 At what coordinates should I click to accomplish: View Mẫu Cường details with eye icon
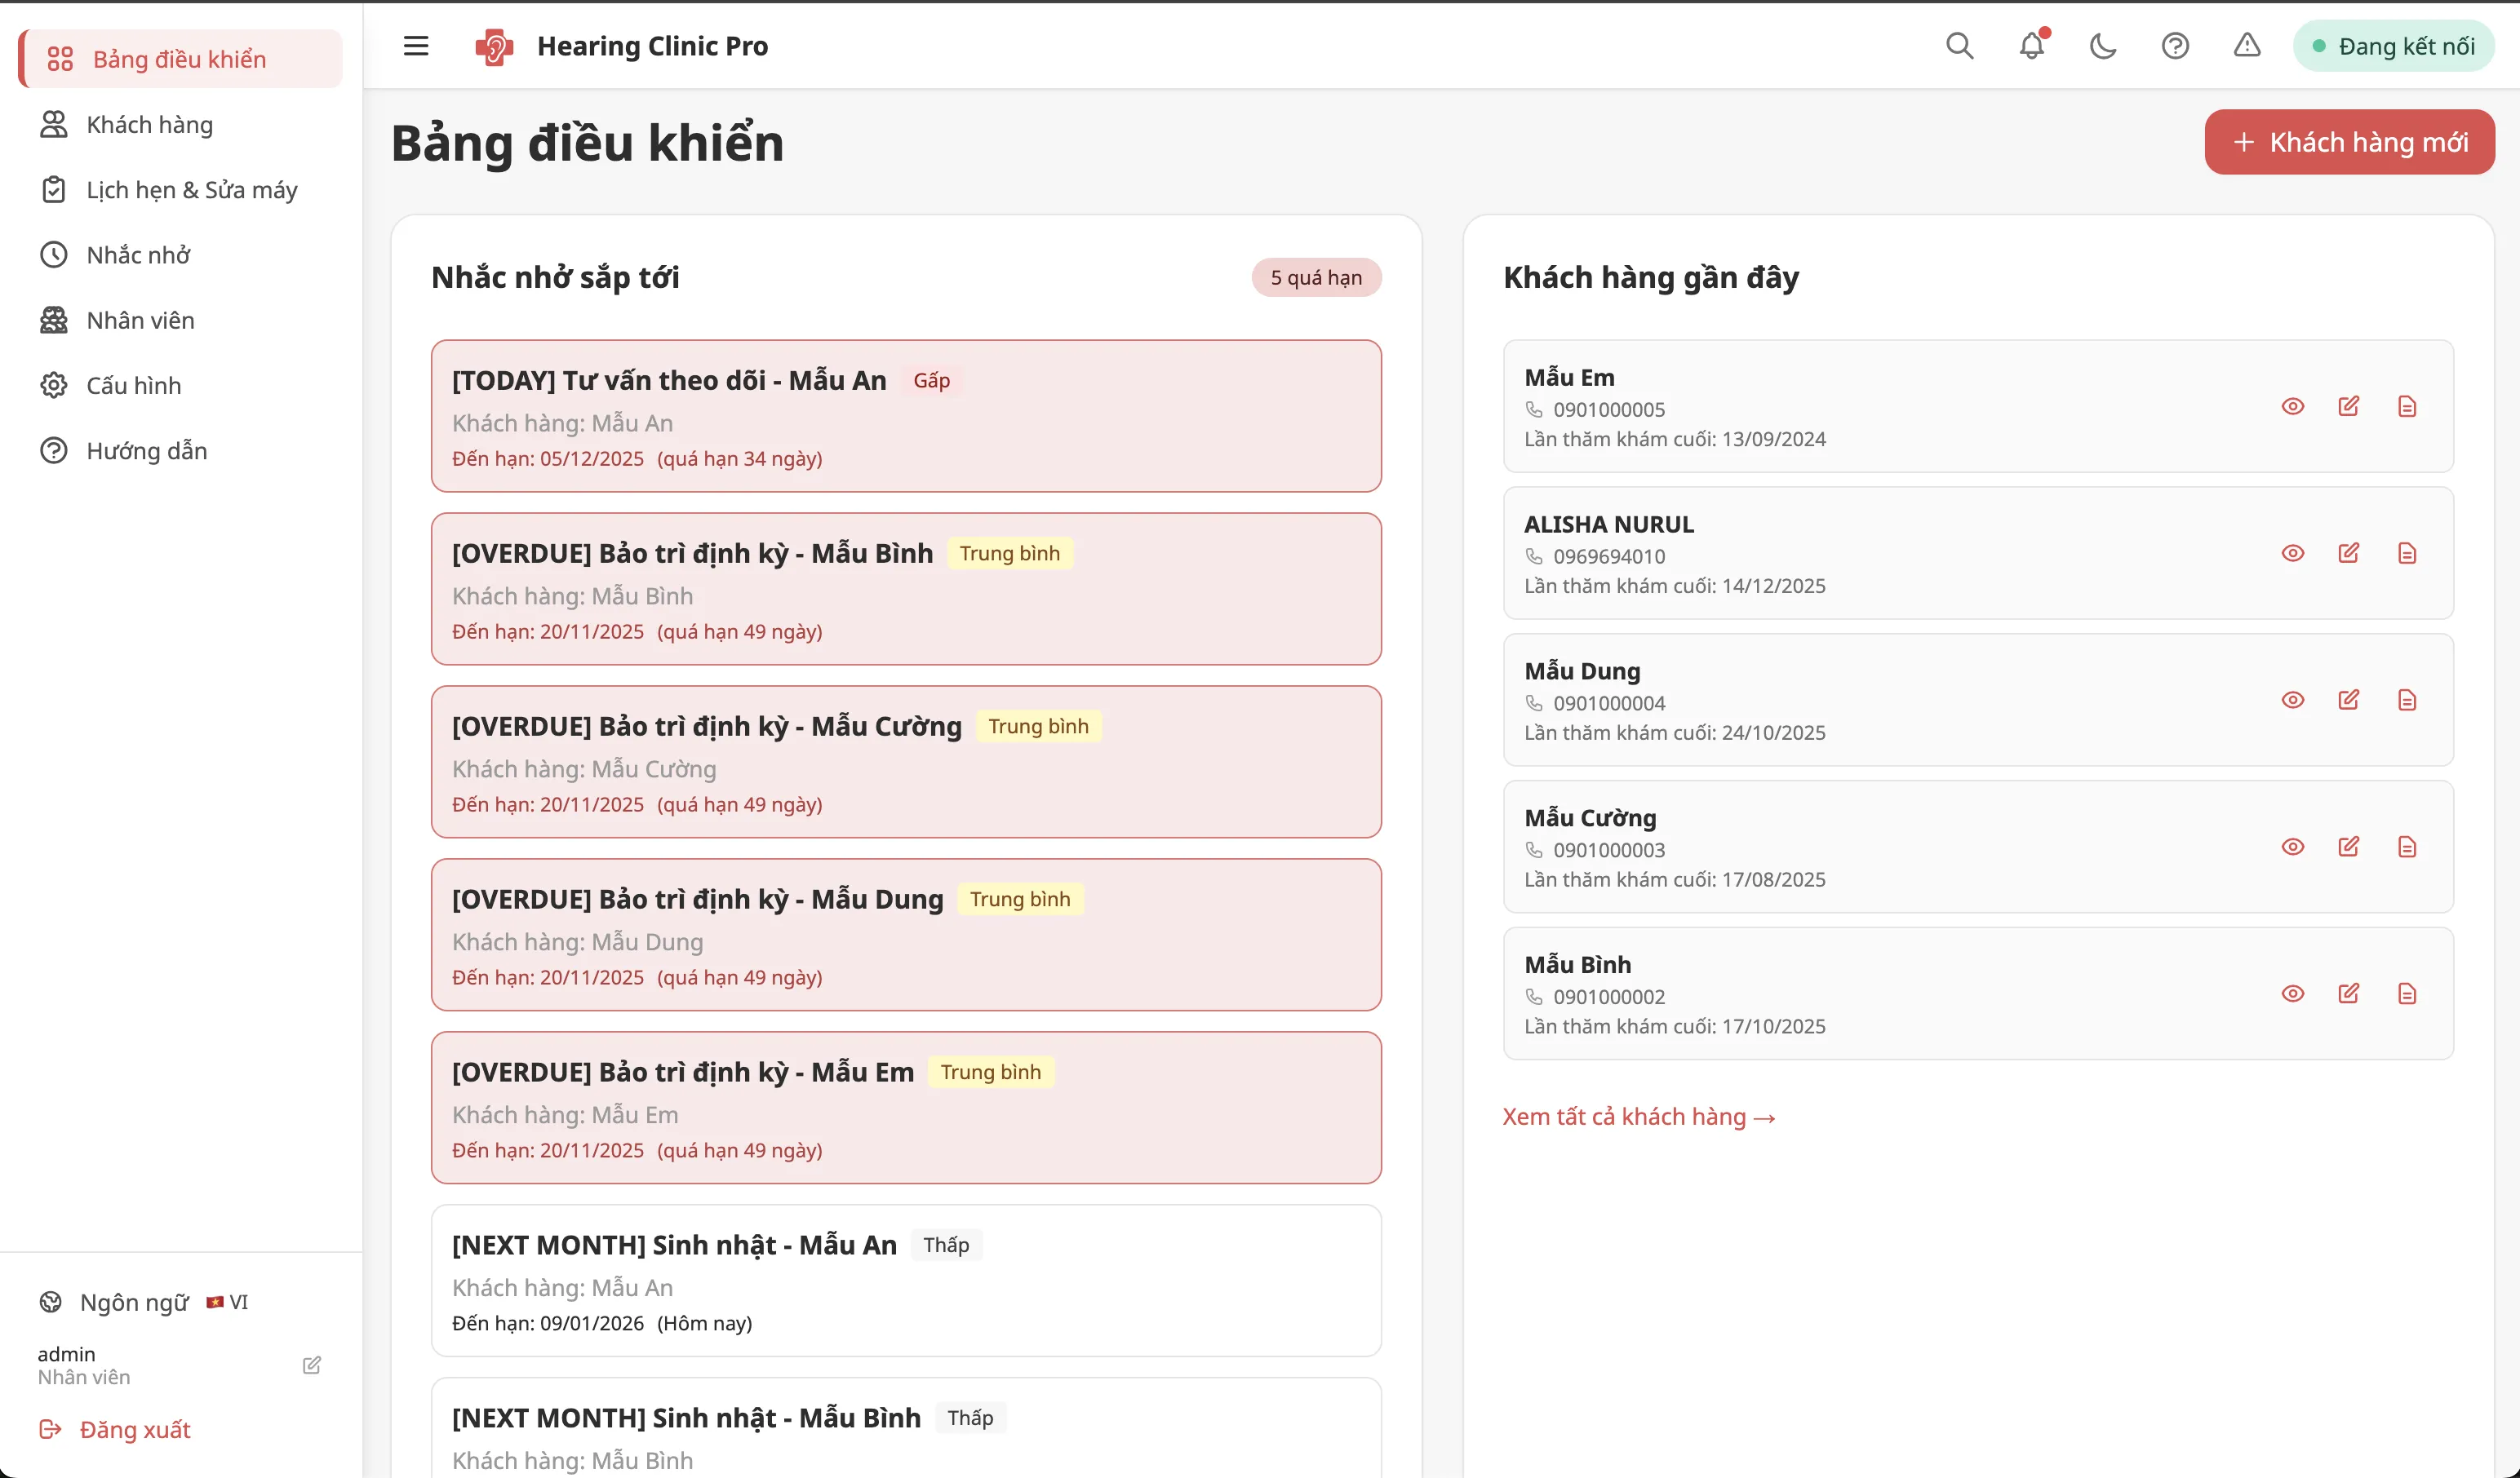tap(2293, 845)
